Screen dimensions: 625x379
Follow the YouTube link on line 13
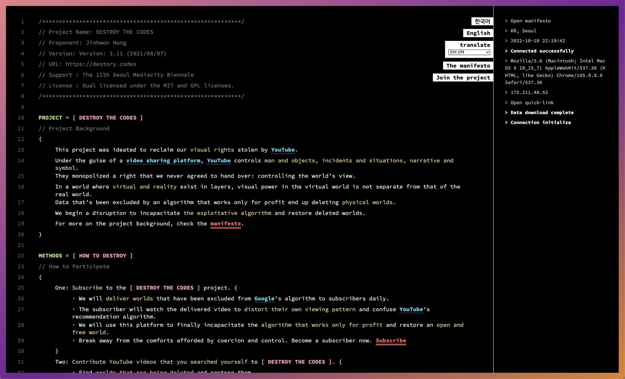[283, 150]
